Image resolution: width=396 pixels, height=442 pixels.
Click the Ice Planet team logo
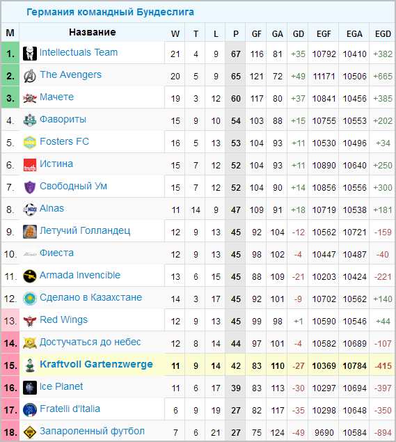point(30,387)
